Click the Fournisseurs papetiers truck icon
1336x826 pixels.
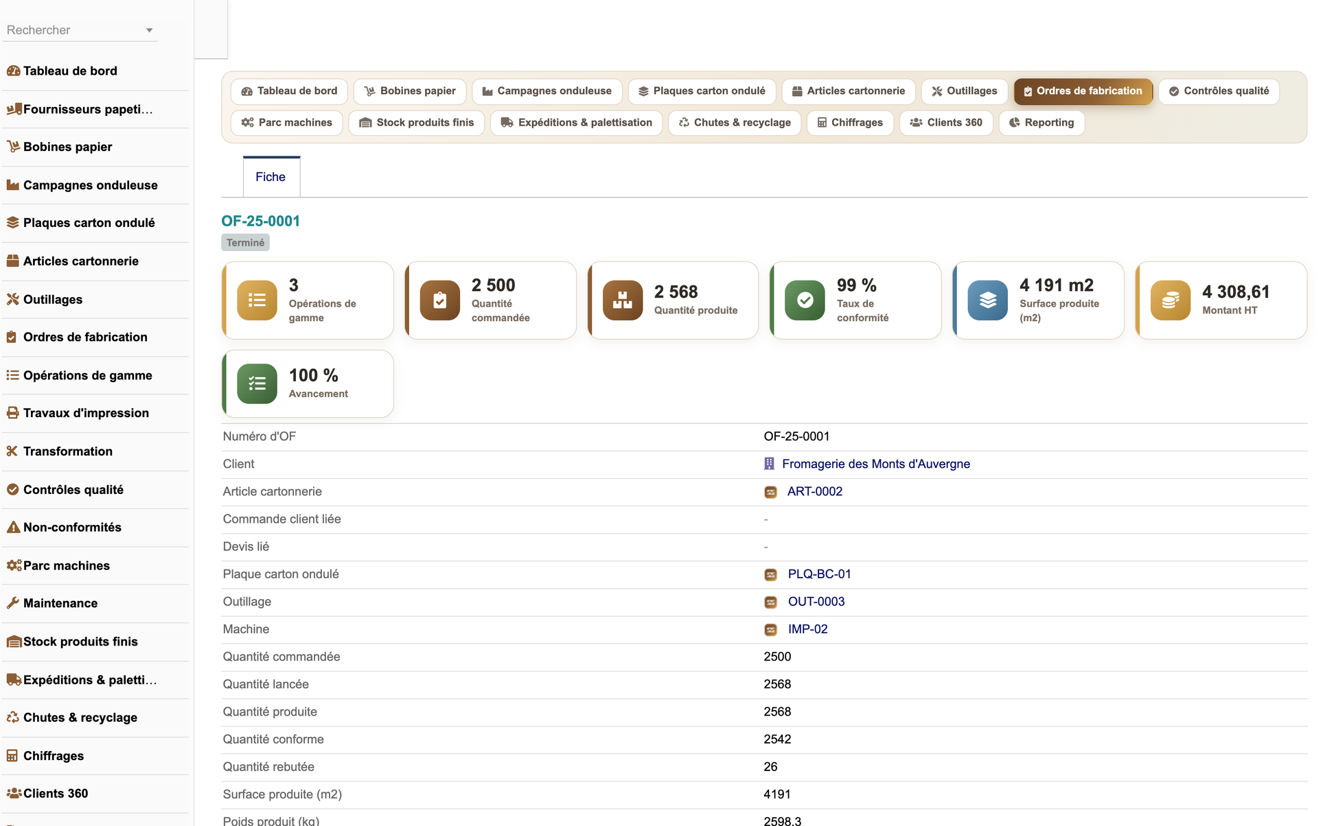14,108
